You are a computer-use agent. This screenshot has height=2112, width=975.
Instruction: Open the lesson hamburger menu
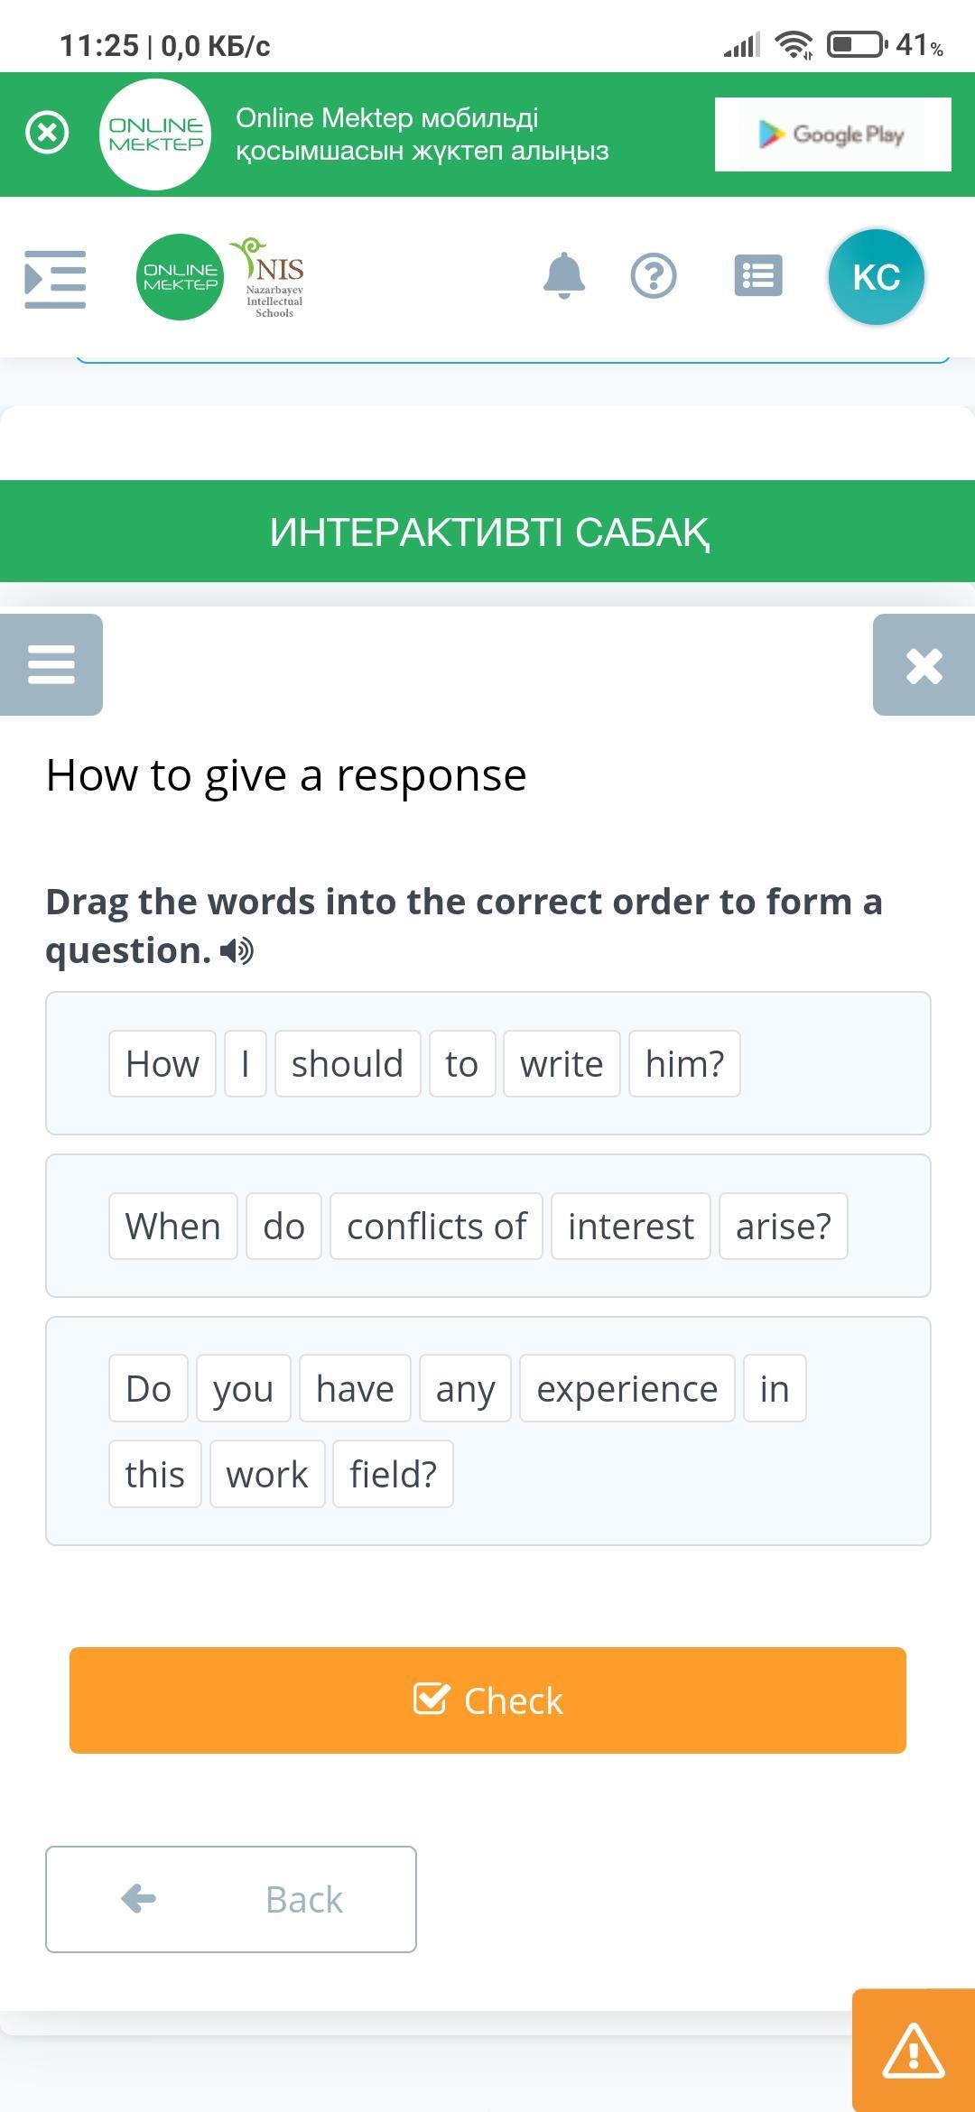tap(51, 665)
